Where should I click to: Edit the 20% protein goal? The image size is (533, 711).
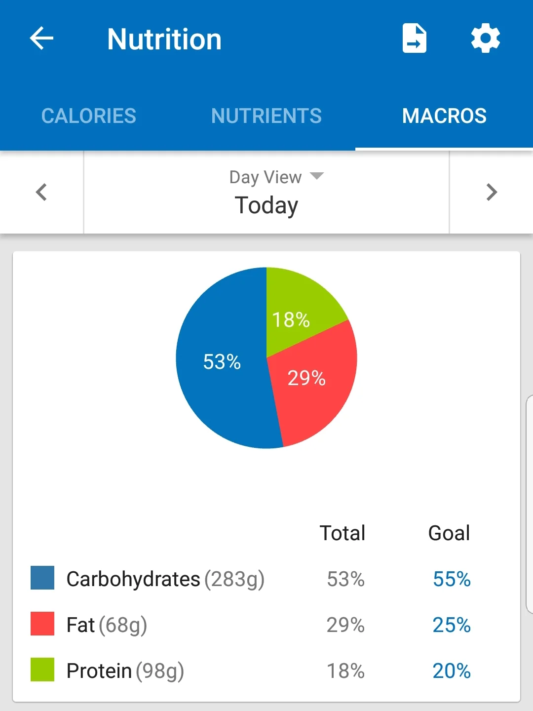click(452, 671)
